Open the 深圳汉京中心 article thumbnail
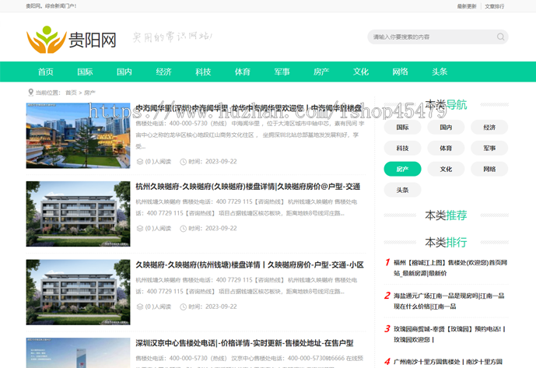 coord(78,353)
